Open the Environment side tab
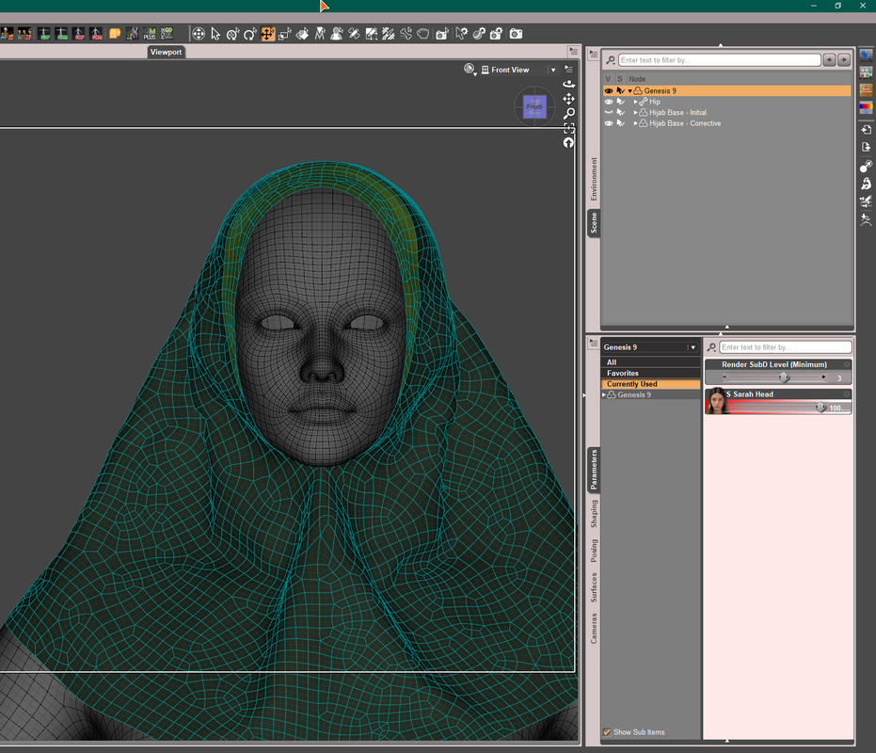876x753 pixels. (x=594, y=179)
